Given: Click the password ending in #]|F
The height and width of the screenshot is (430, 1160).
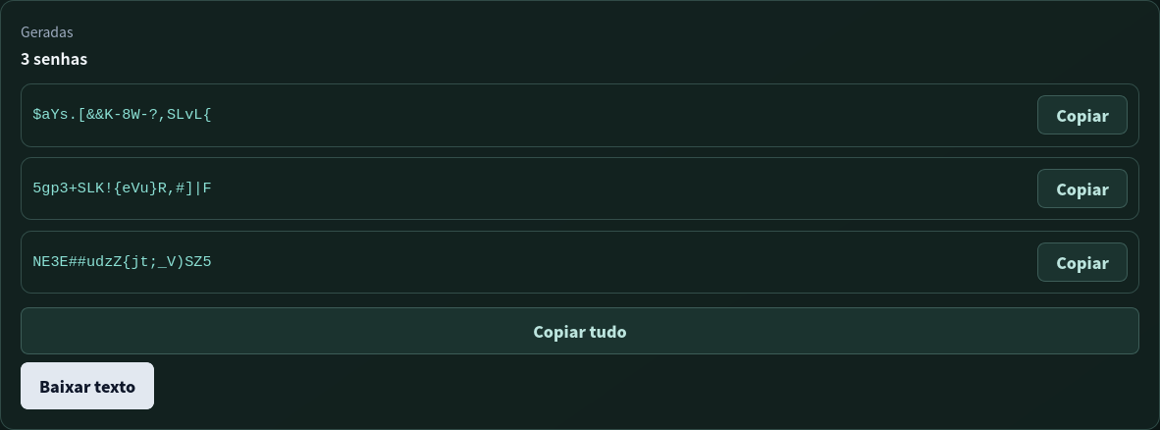Looking at the screenshot, I should [122, 188].
